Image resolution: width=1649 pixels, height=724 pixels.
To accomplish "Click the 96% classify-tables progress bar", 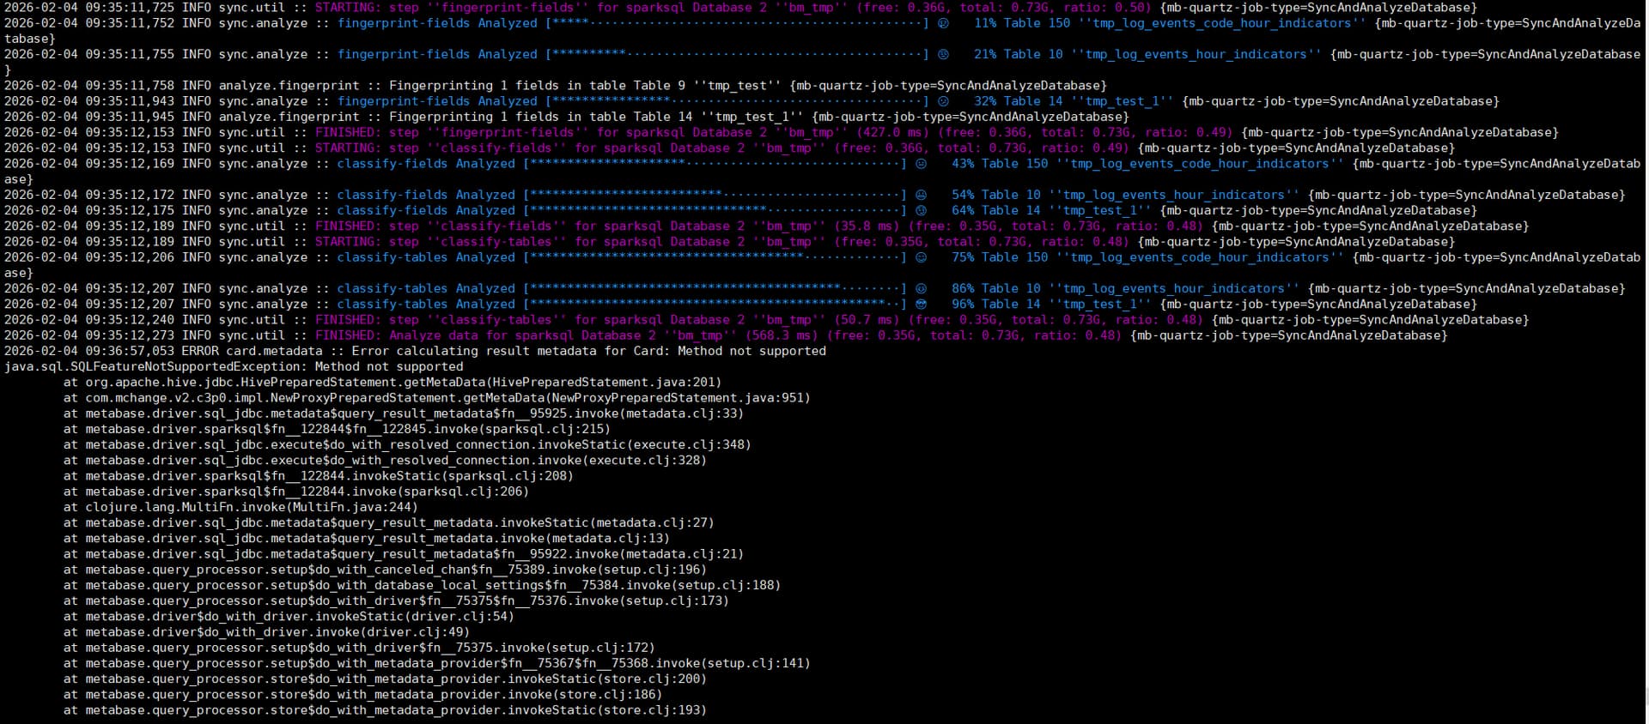I will [715, 304].
